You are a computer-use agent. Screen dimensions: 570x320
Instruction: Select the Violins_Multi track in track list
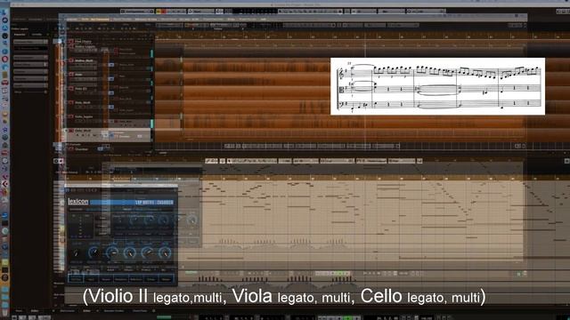point(84,60)
